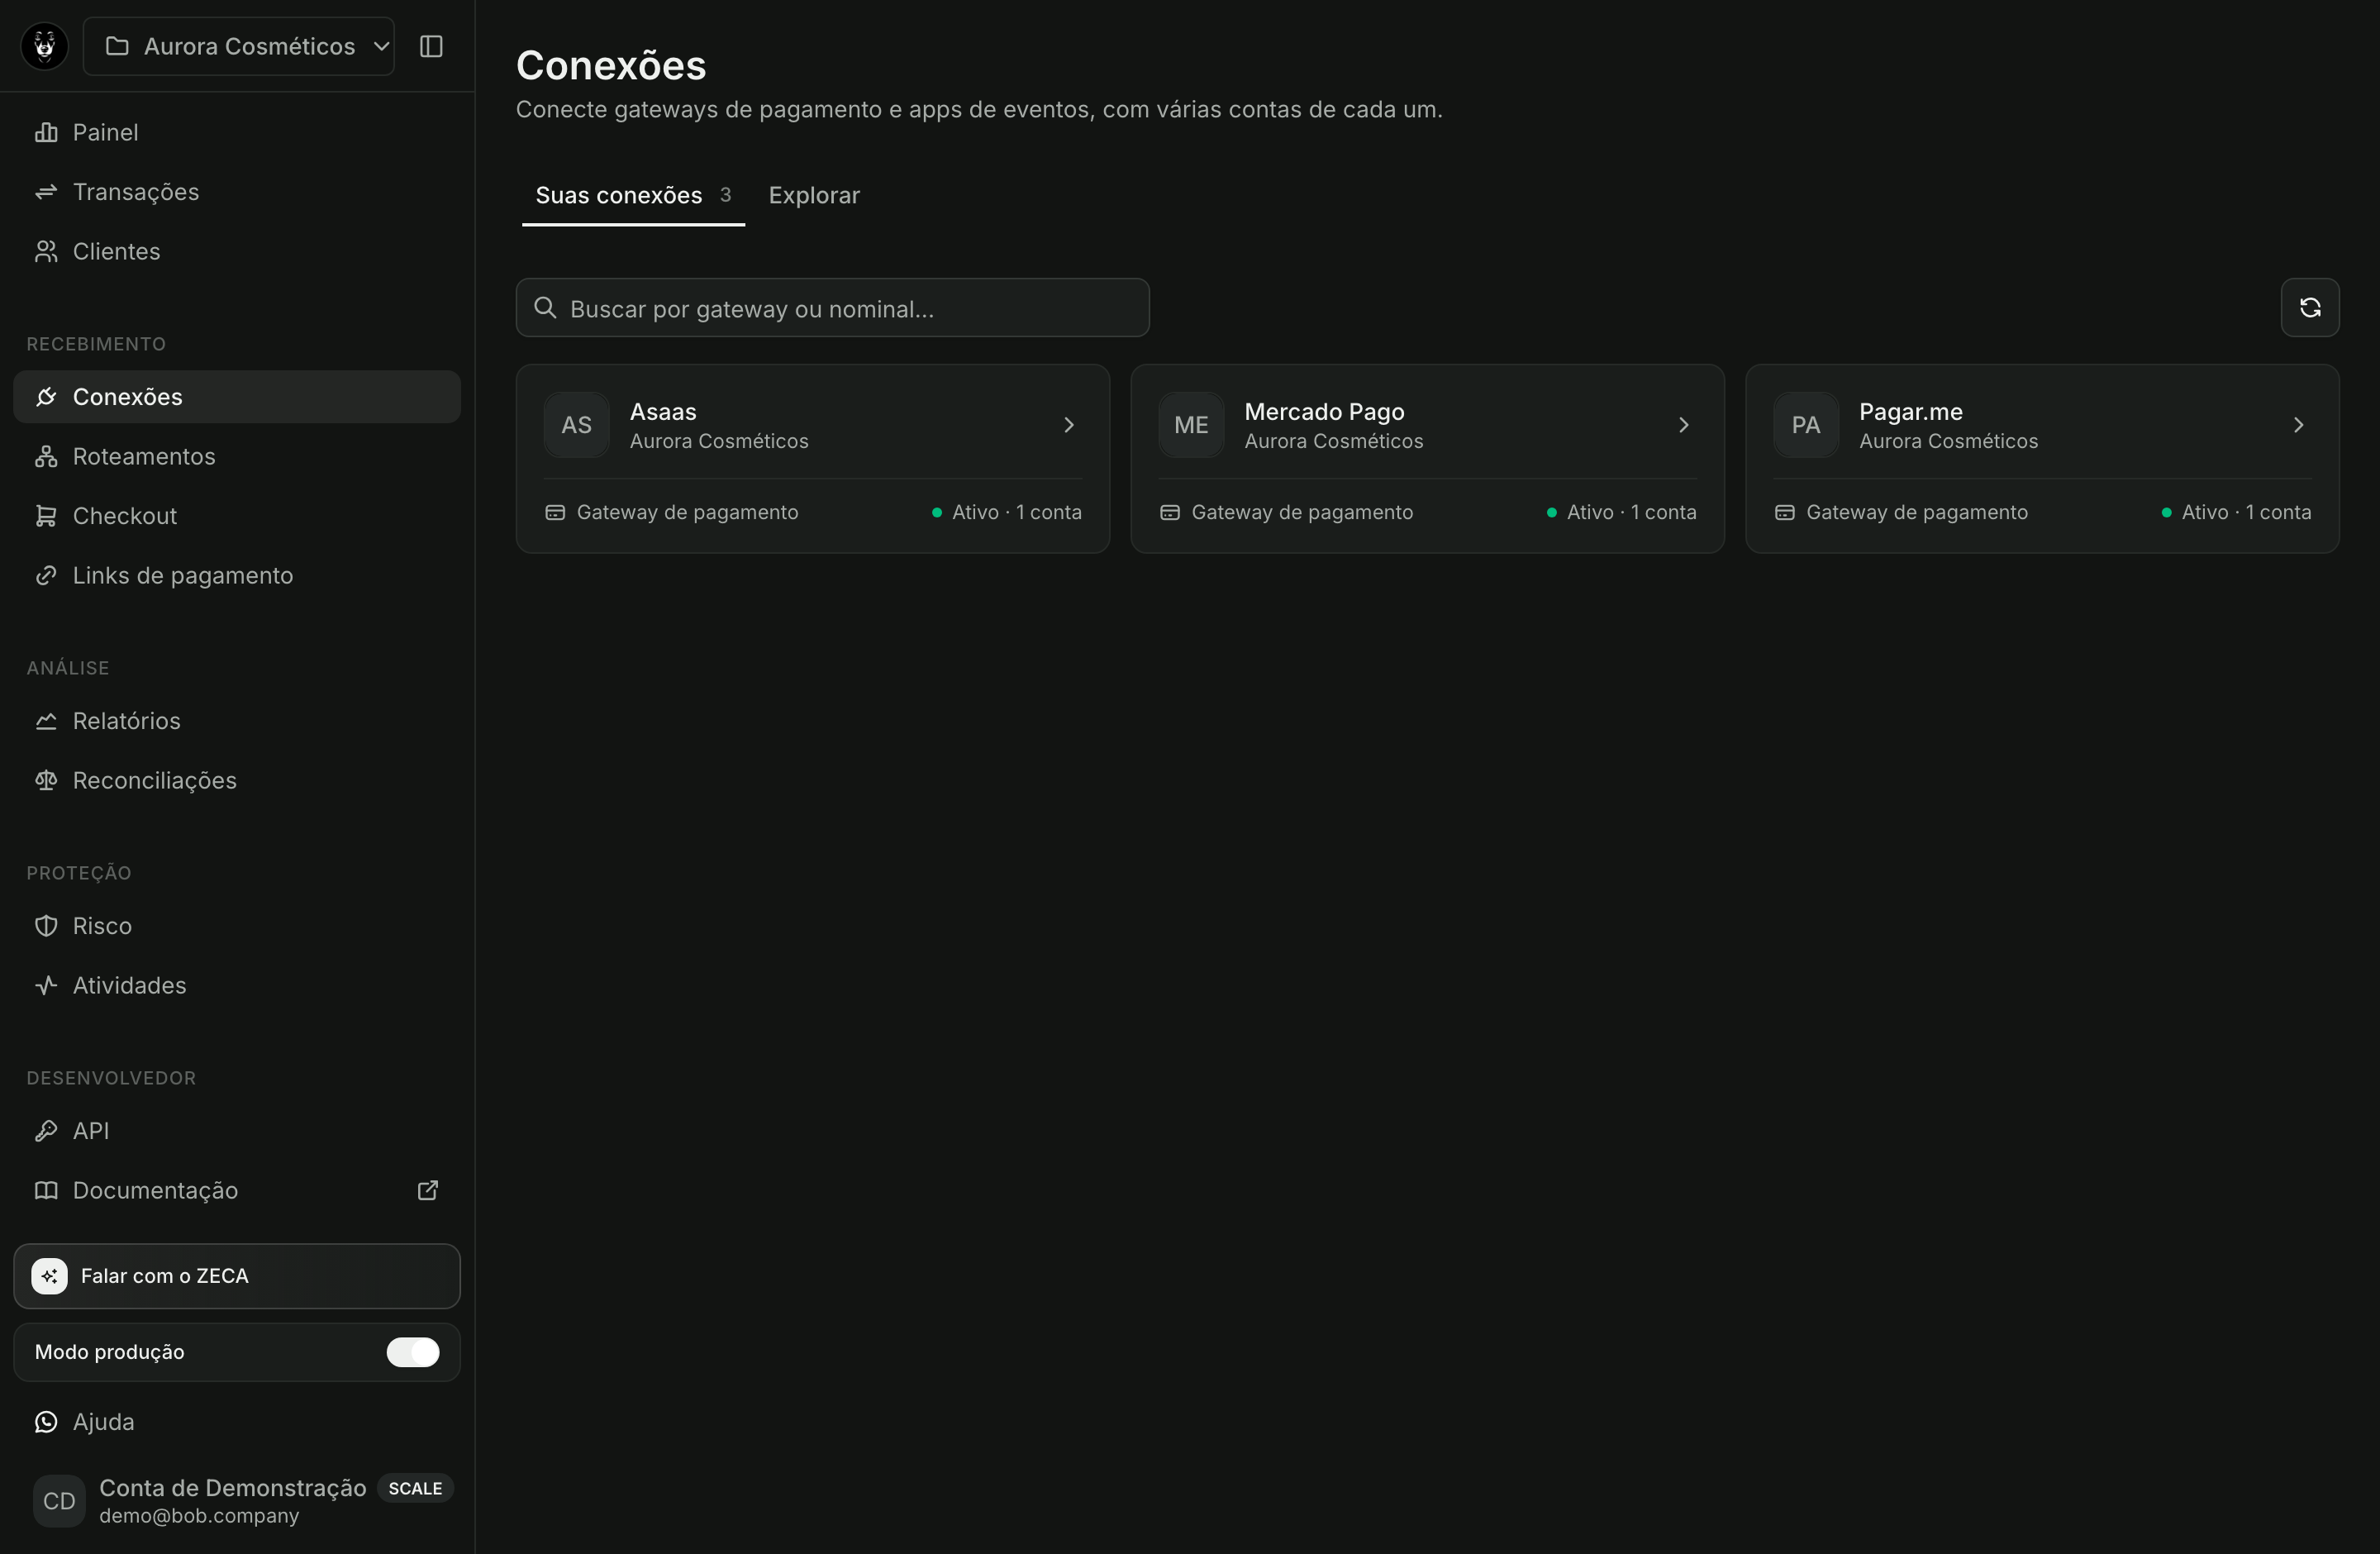The width and height of the screenshot is (2380, 1554).
Task: Switch to the Explorar tab
Action: 814,195
